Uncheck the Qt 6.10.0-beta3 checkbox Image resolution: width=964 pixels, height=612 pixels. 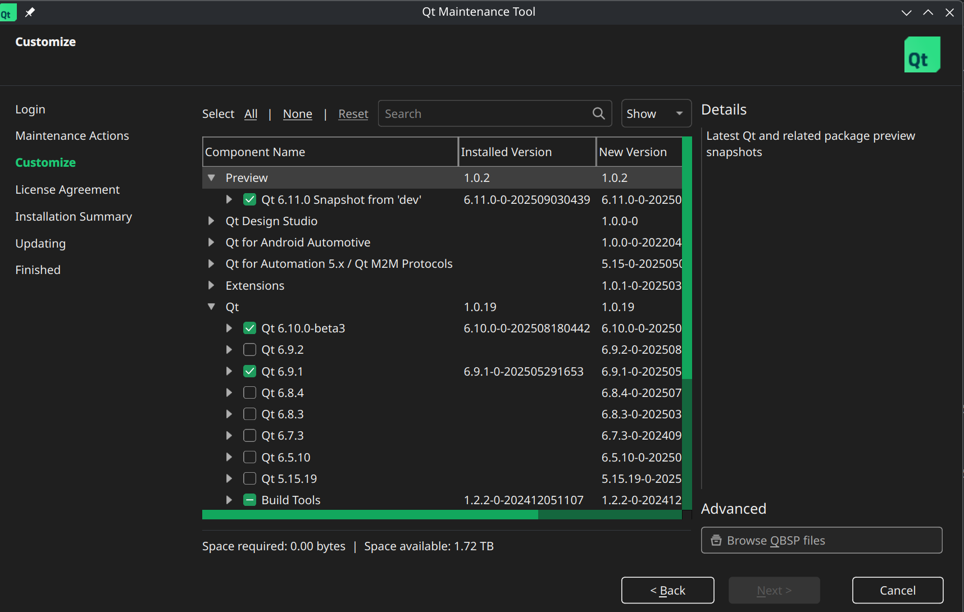(x=250, y=328)
